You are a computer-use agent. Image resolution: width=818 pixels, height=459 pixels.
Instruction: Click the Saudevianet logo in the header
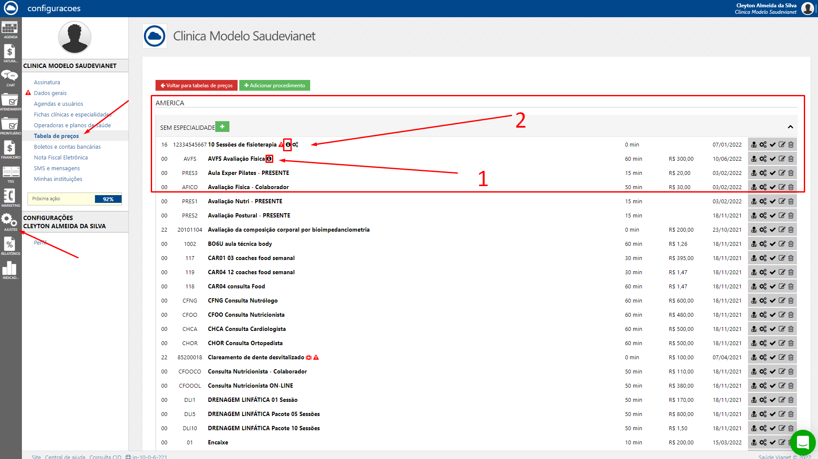[11, 8]
